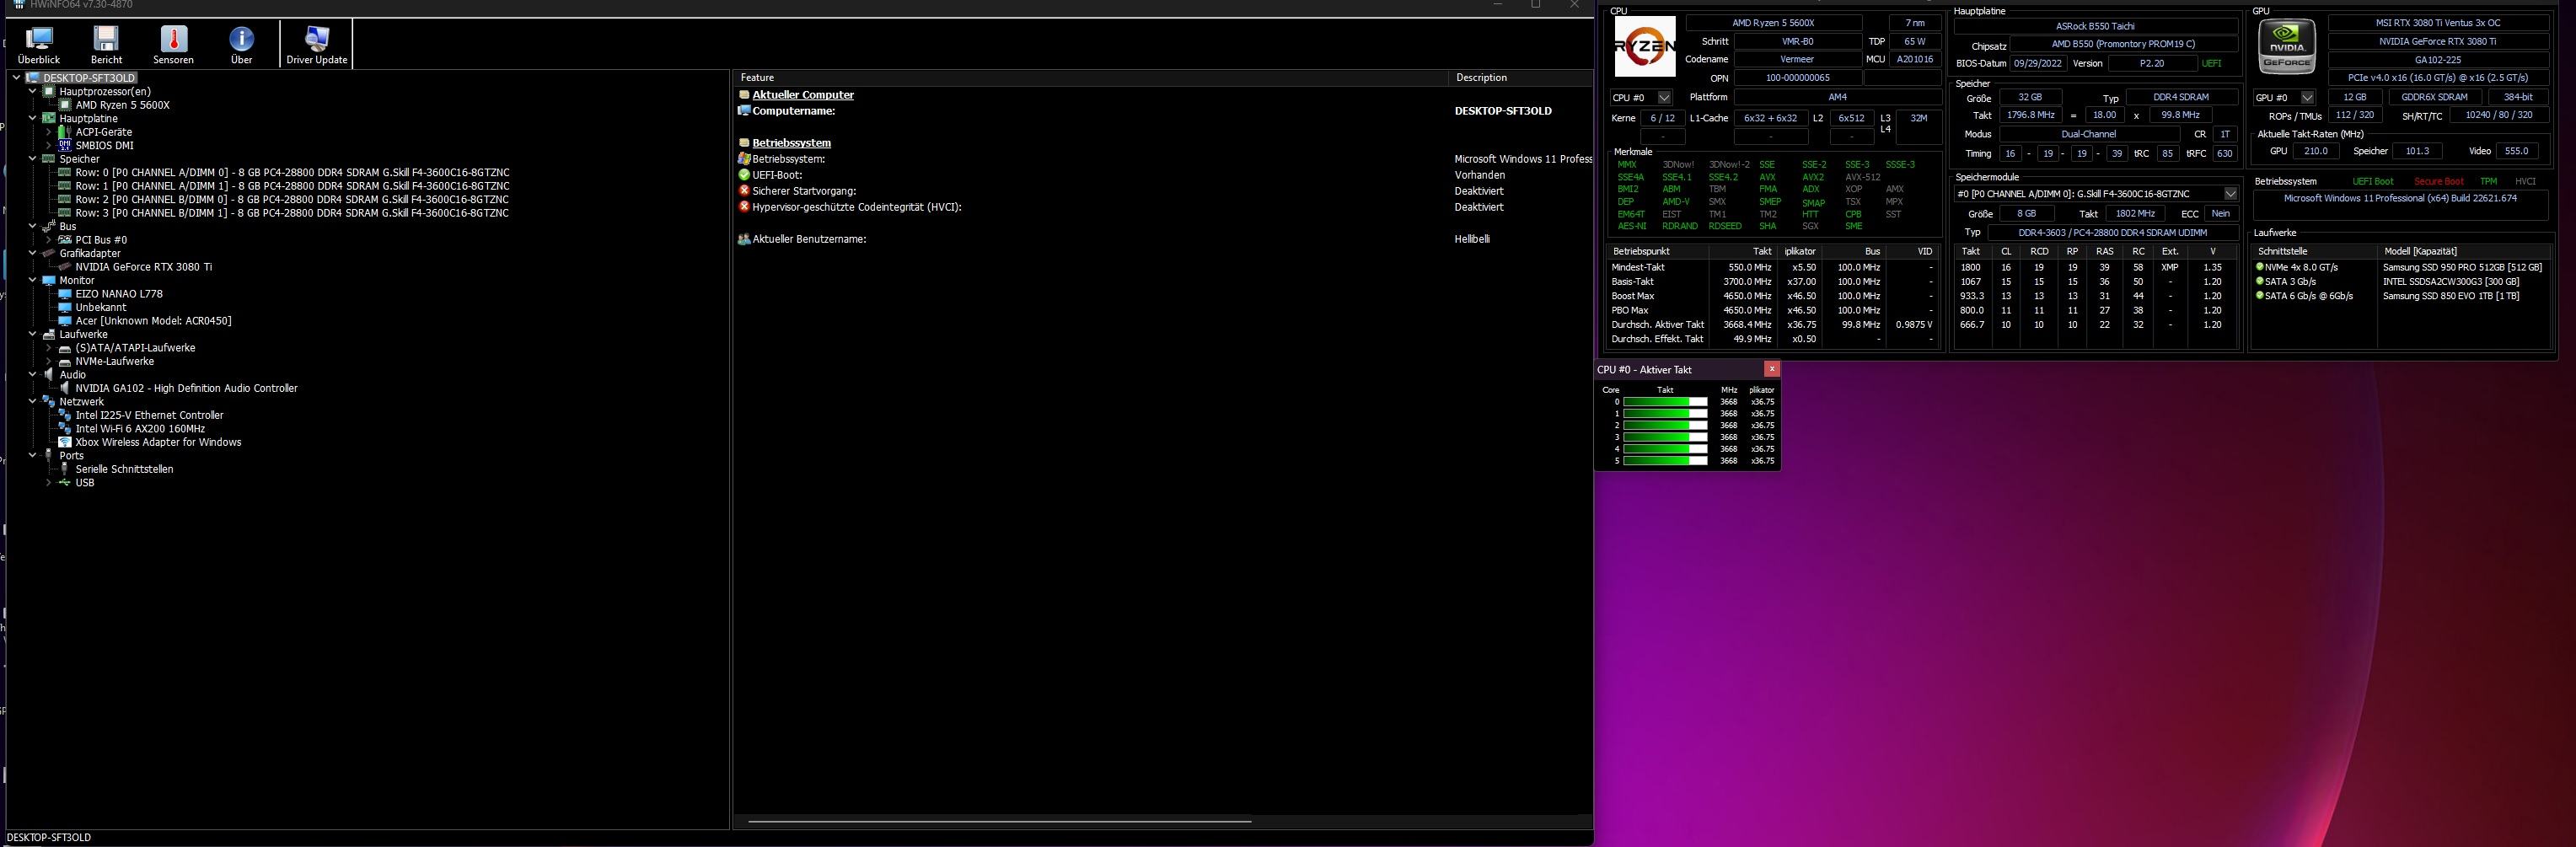Open the Speichermodule DIMM dropdown
The height and width of the screenshot is (847, 2576).
point(2097,194)
